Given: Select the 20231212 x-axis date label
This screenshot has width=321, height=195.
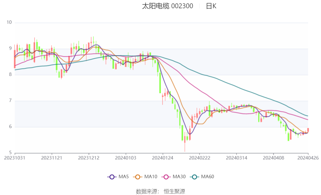Looking at the screenshot, I should point(89,158).
